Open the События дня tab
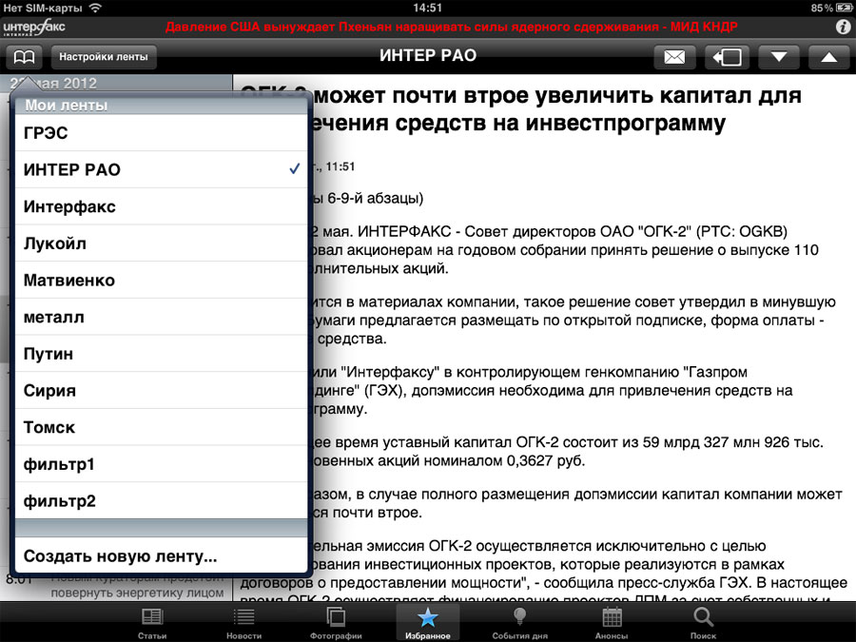 [x=519, y=623]
